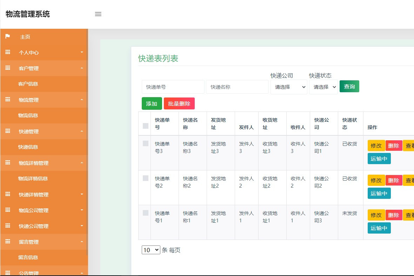The height and width of the screenshot is (276, 414).
Task: Collapse the 物流详情管理 menu arrow
Action: tap(82, 162)
